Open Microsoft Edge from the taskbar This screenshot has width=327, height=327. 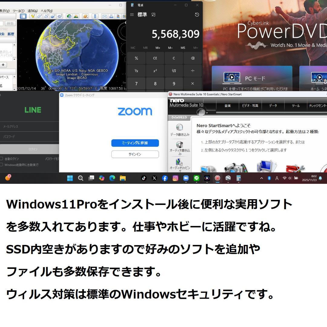tap(112, 178)
